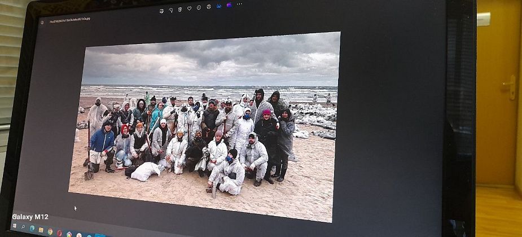Launch Microsoft Edge from taskbar
Viewport: 522px width, 237px height.
tap(32, 229)
